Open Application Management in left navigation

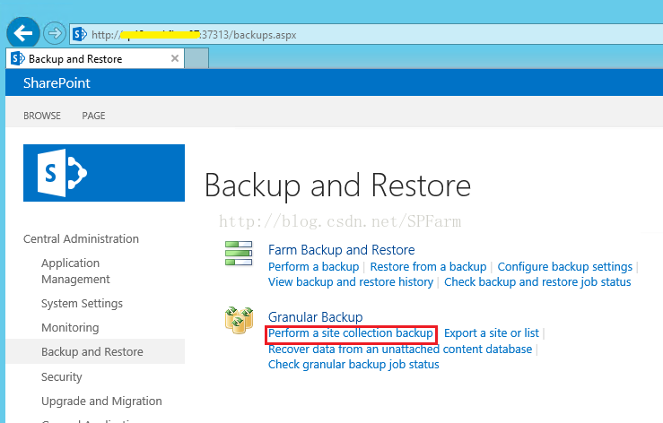tap(75, 271)
